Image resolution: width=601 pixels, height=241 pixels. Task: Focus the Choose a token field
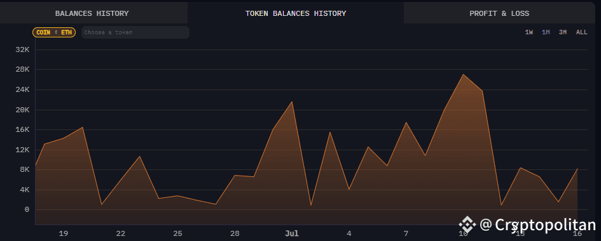click(135, 32)
